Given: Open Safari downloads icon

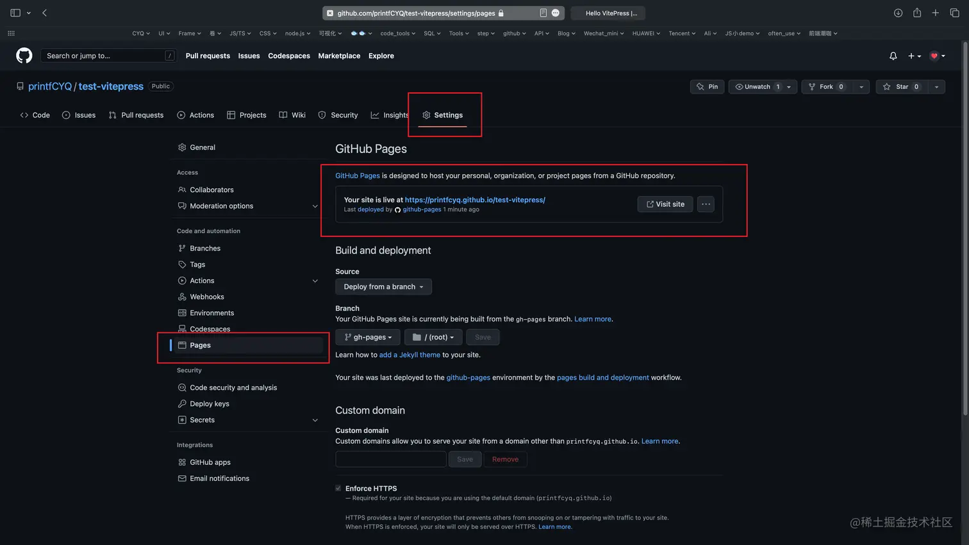Looking at the screenshot, I should [x=898, y=13].
